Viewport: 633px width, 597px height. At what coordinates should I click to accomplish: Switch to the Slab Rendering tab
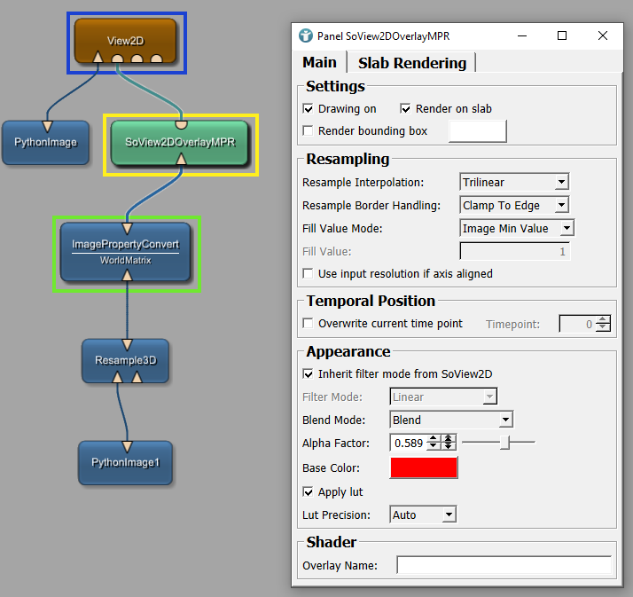411,63
